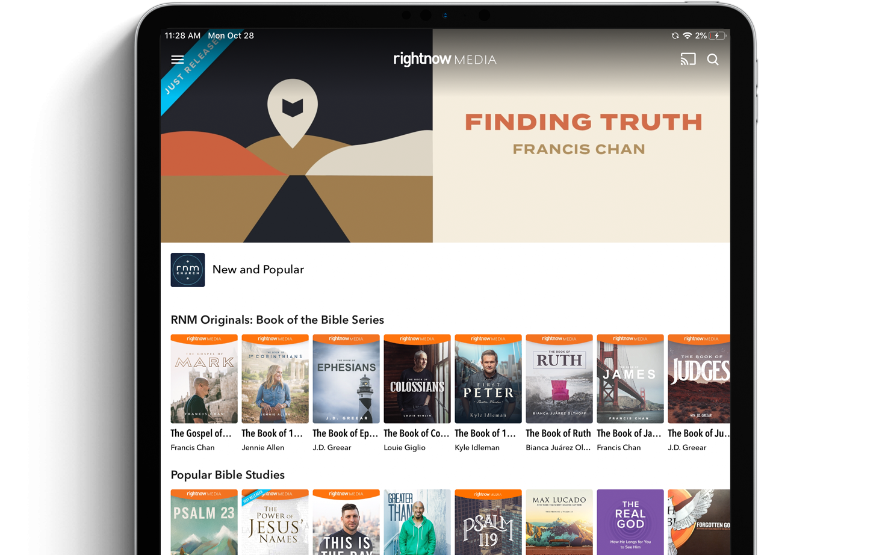Viewport: 891px width, 555px height.
Task: Tap 'The Gospel of…' title text
Action: (201, 433)
